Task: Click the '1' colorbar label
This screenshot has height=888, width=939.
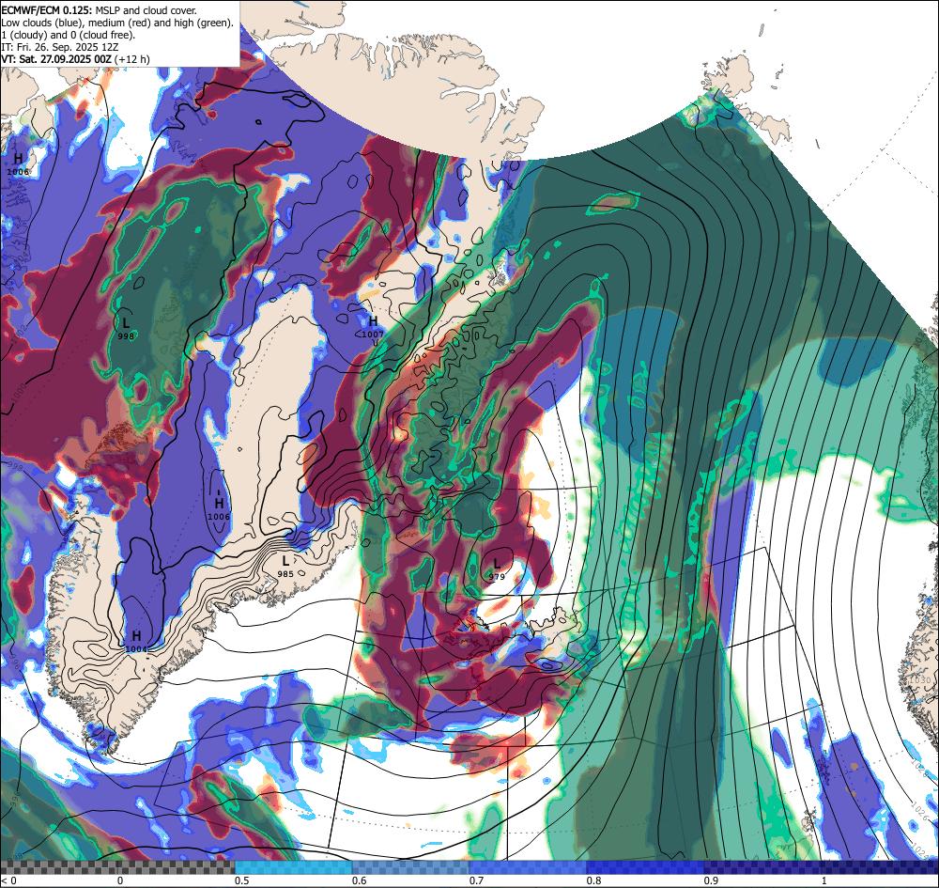Action: coord(824,880)
